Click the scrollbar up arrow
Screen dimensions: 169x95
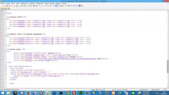[x=168, y=11]
